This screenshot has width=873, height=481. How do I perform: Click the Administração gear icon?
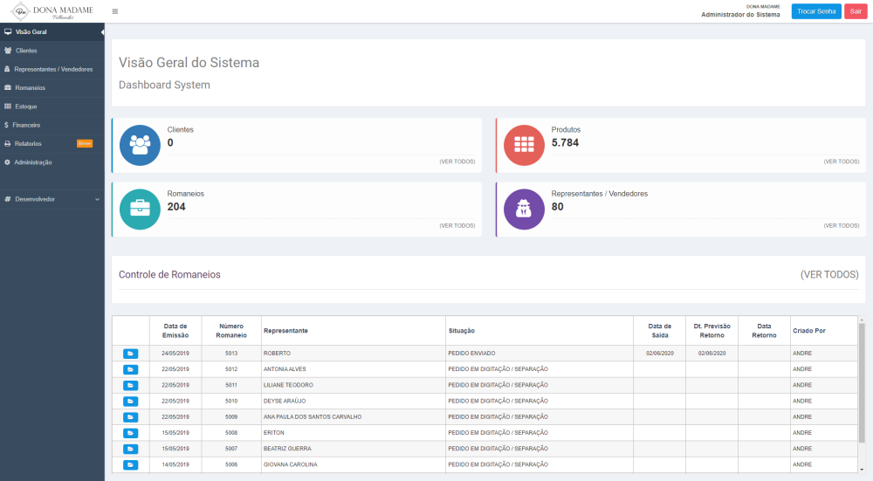click(7, 162)
